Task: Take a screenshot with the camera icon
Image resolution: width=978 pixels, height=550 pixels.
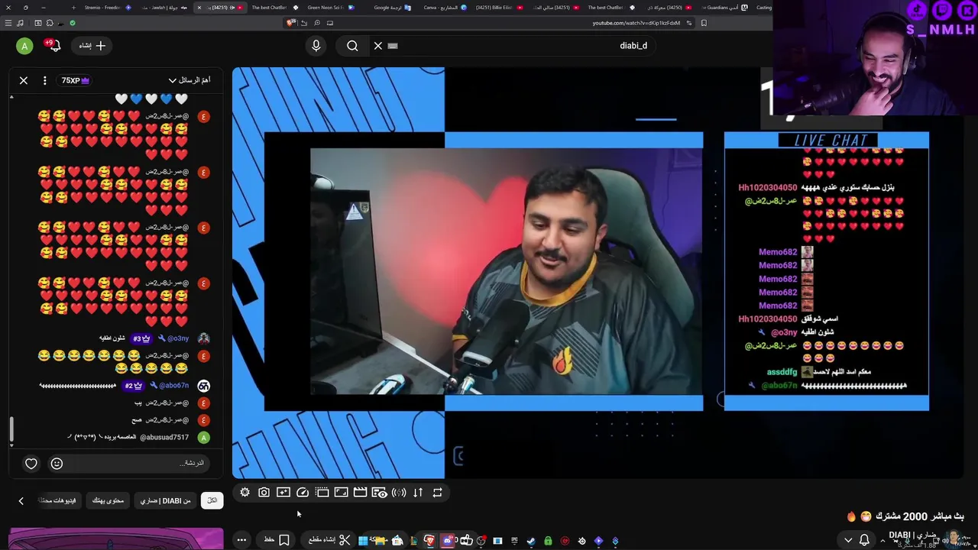Action: [x=264, y=493]
